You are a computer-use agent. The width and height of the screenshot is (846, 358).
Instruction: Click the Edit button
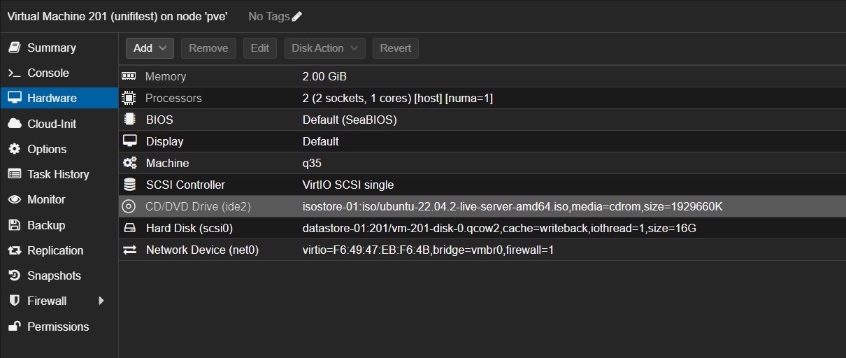click(x=259, y=48)
